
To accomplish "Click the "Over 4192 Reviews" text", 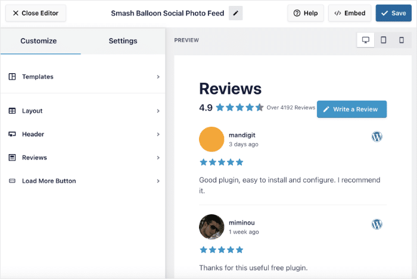I will click(x=291, y=108).
